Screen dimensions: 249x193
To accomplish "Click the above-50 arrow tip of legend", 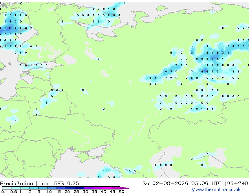I will point(124,188).
